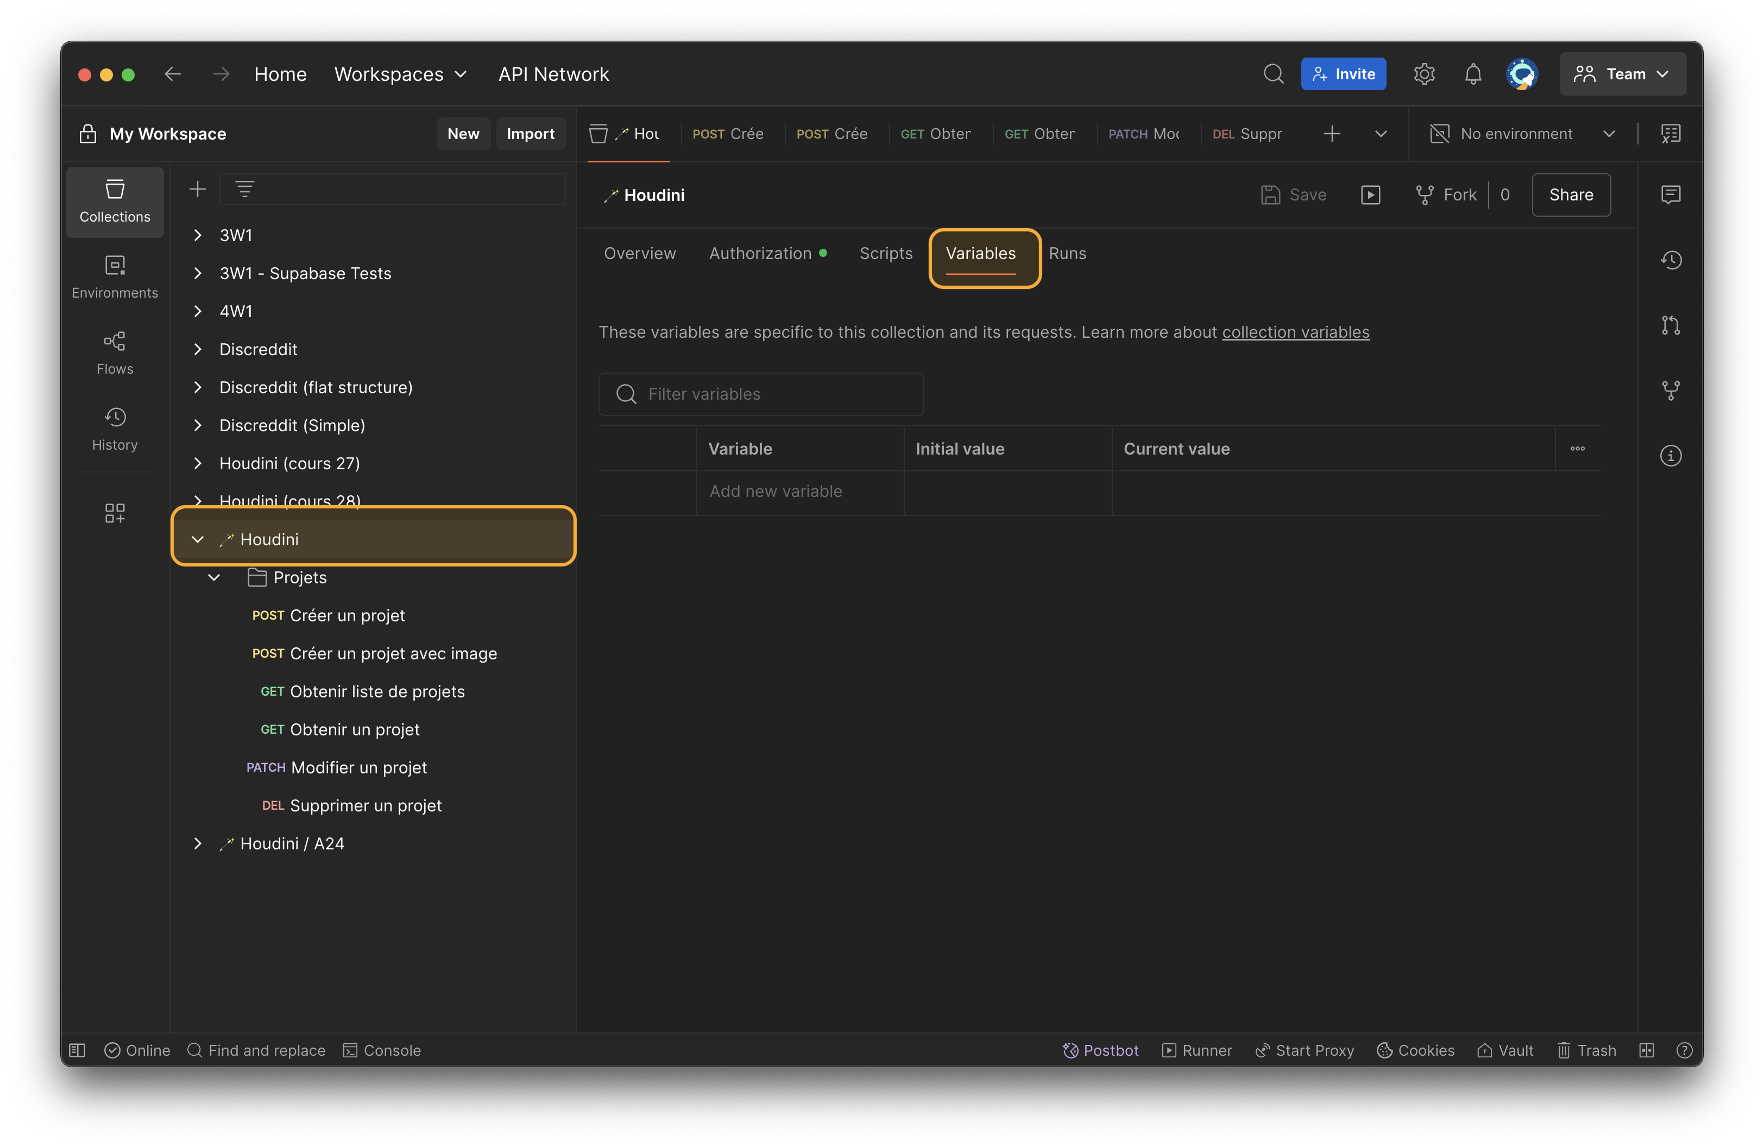Screen dimensions: 1764x1147
Task: Open notifications bell icon
Action: coord(1473,74)
